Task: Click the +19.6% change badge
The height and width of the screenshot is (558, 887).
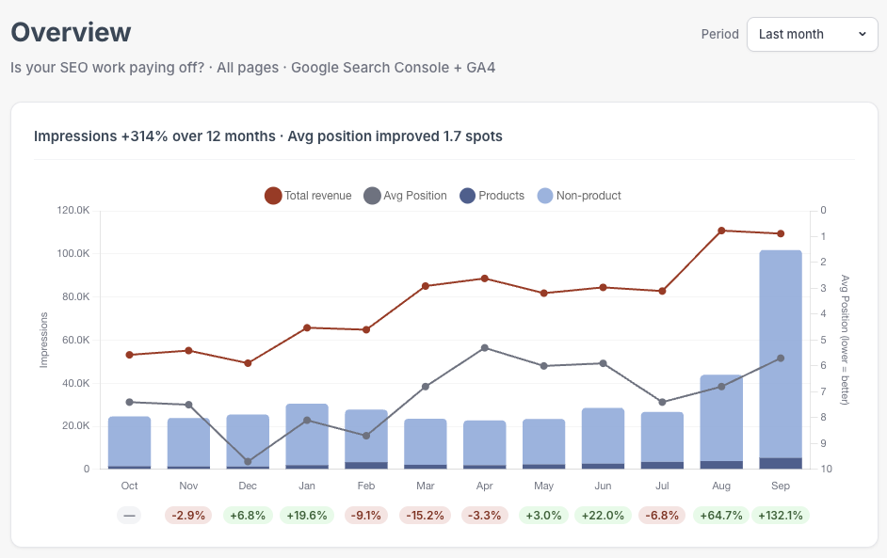Action: (x=307, y=516)
